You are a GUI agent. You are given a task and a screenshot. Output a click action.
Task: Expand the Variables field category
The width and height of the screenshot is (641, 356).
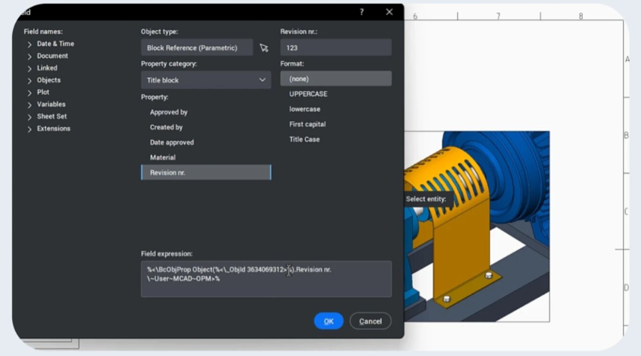pyautogui.click(x=30, y=104)
